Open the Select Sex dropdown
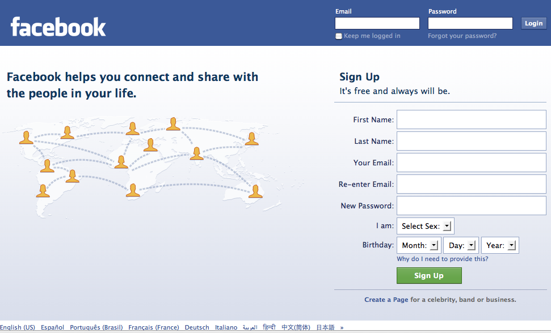Screen dimensions: 551x333 pos(425,226)
